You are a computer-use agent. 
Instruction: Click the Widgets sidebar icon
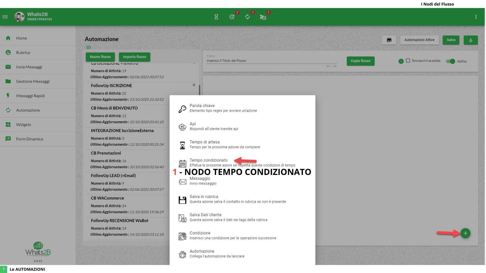click(x=8, y=125)
